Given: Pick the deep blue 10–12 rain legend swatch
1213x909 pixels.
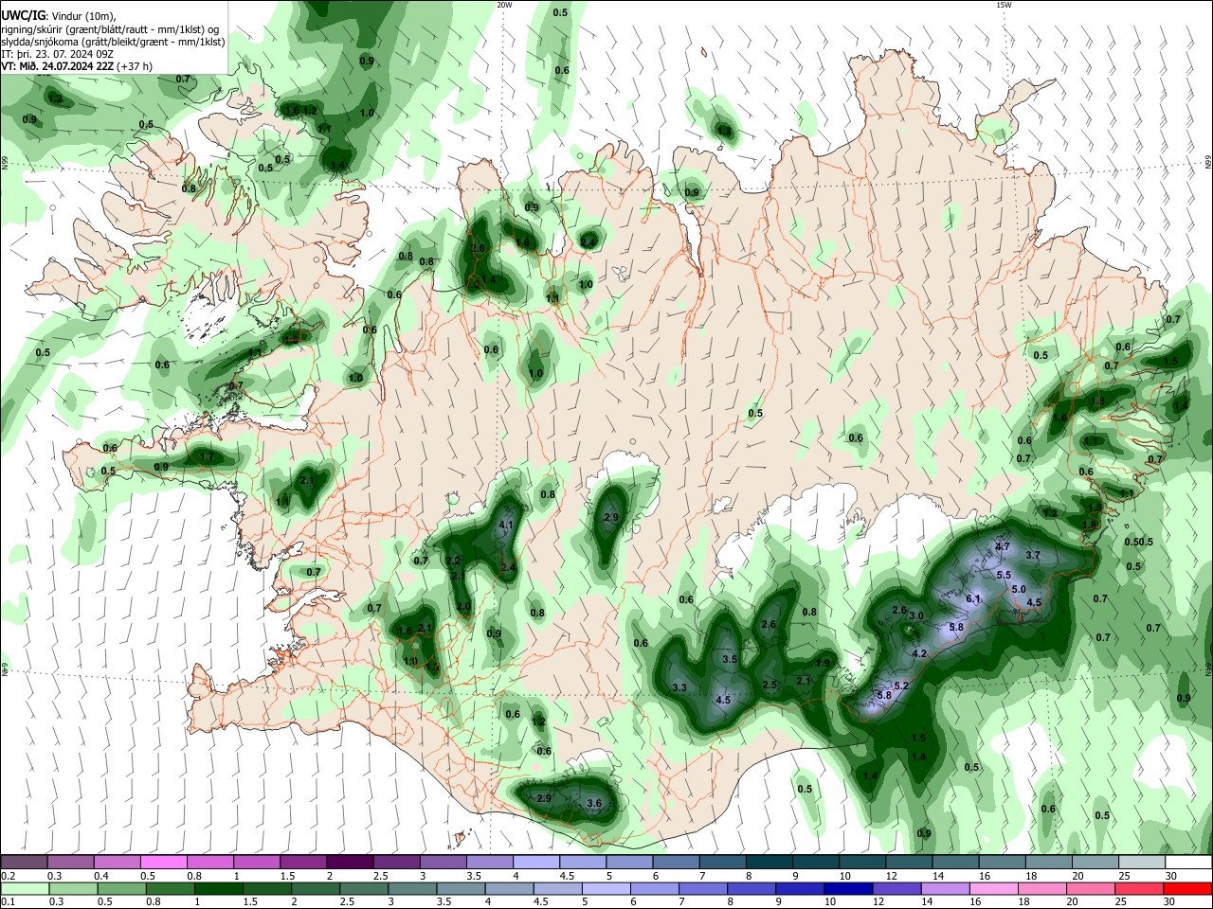Looking at the screenshot, I should [x=847, y=888].
